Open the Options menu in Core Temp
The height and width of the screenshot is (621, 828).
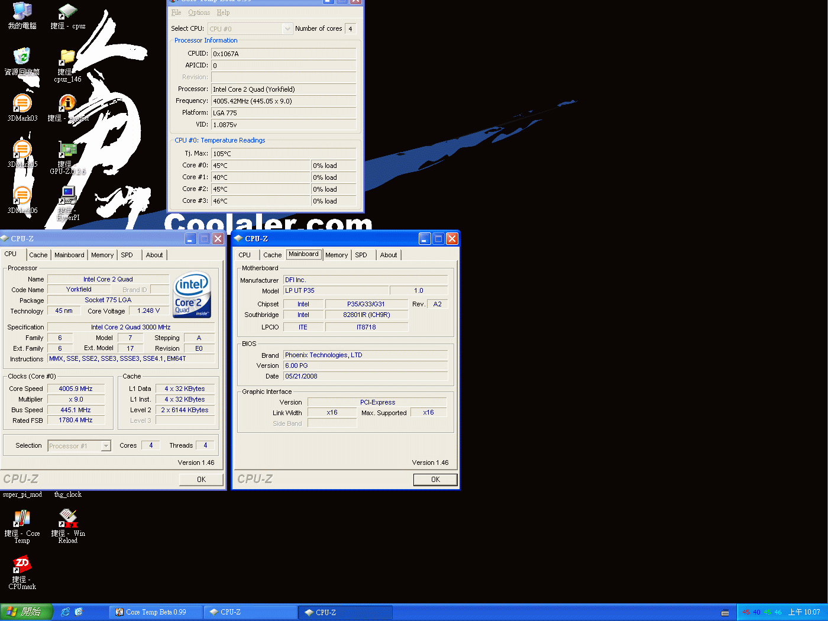tap(199, 12)
